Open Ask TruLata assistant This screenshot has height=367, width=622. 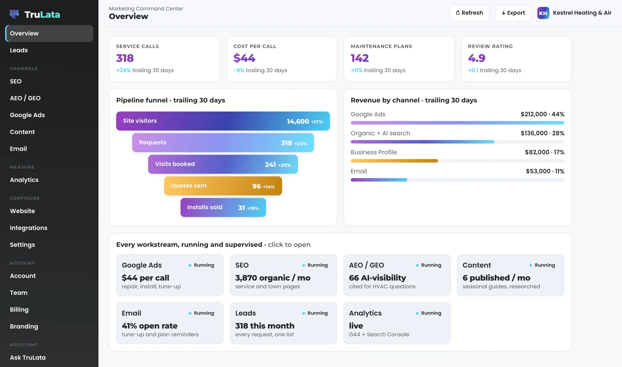click(x=49, y=358)
